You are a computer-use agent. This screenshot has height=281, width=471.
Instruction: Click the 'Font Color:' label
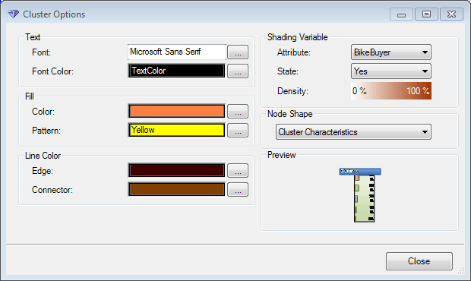(x=52, y=71)
